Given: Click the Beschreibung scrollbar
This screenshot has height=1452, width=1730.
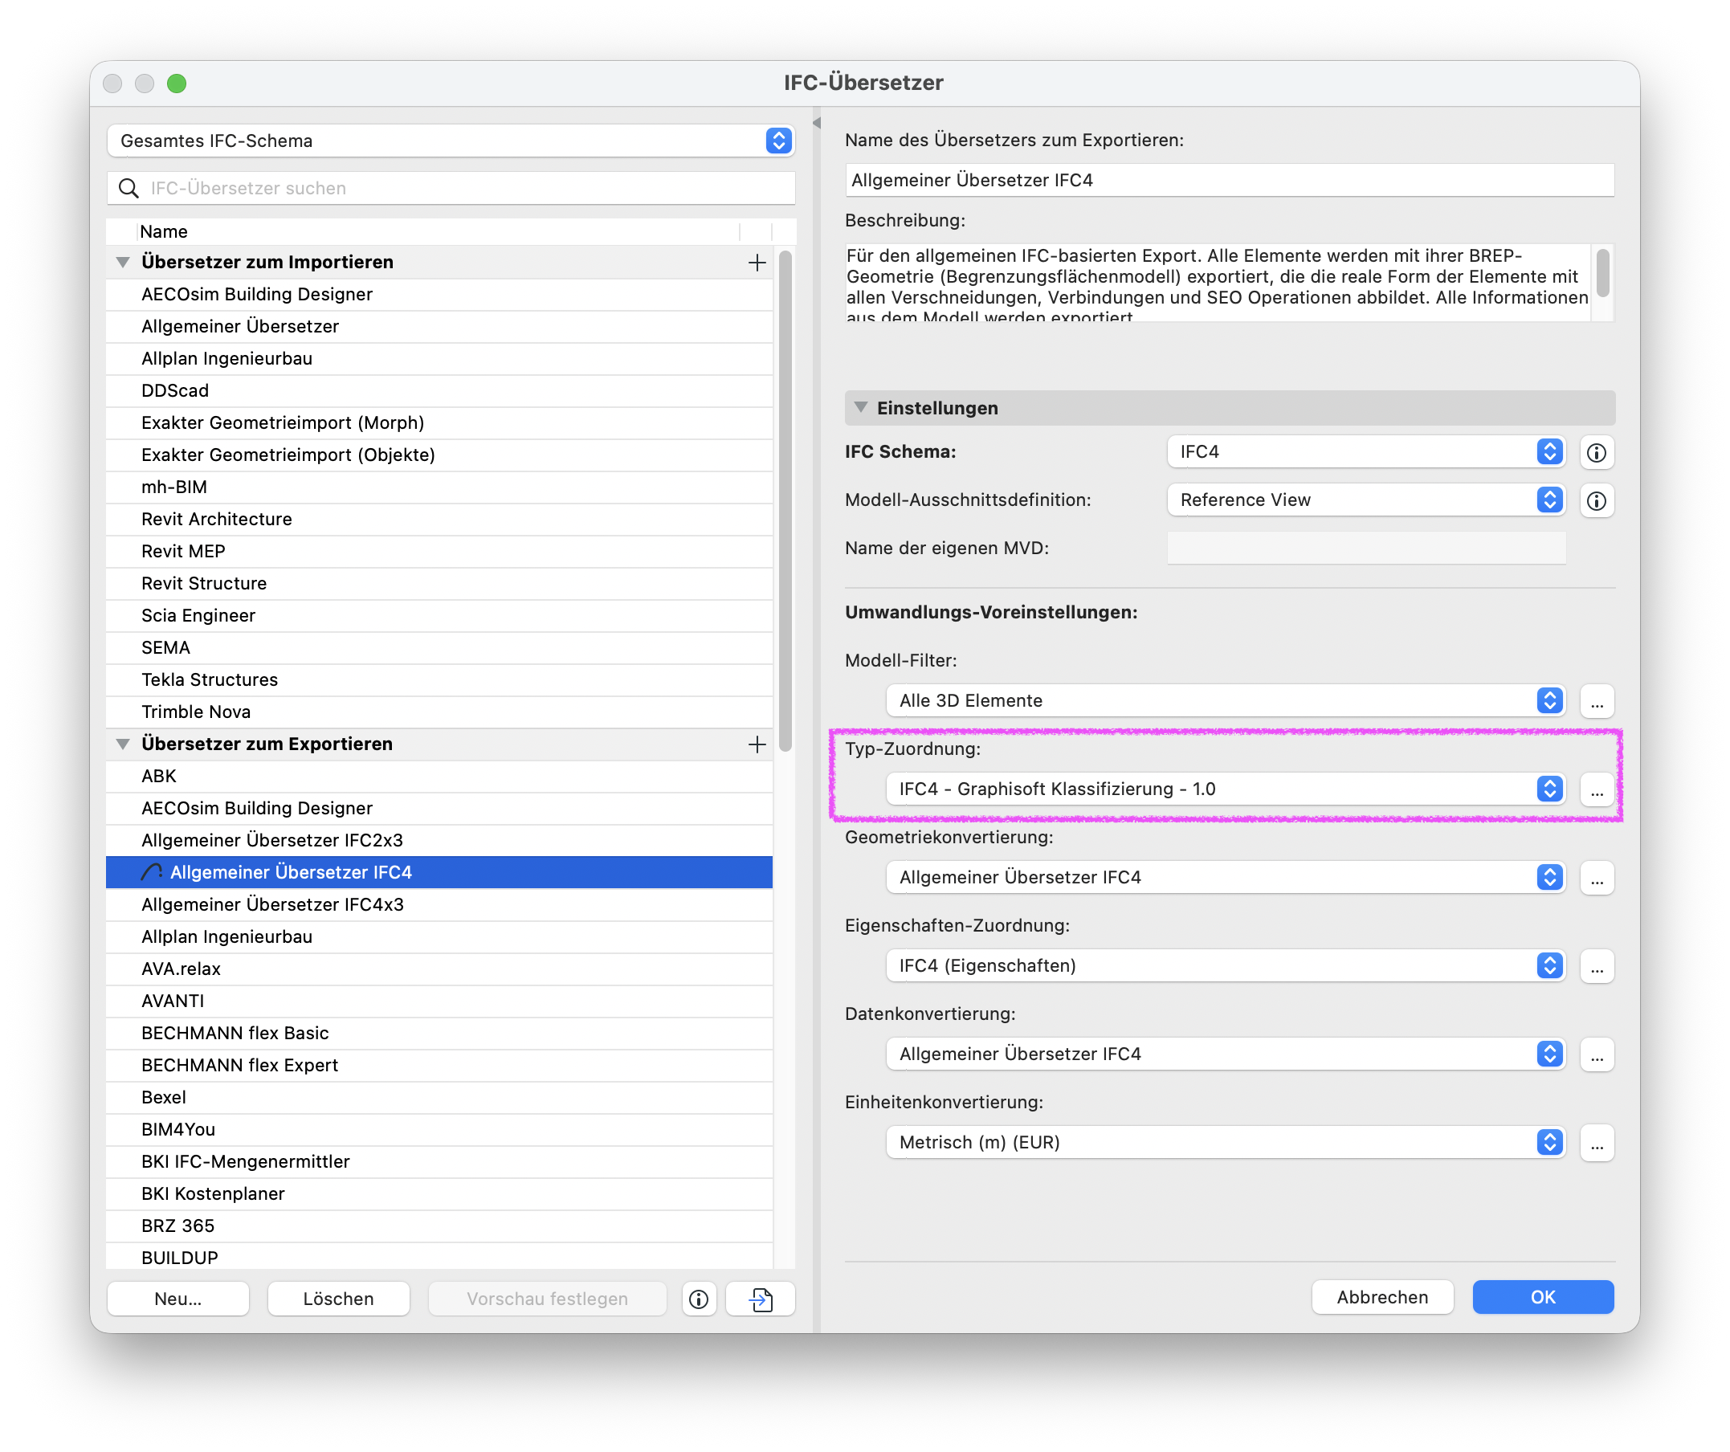Looking at the screenshot, I should [1602, 273].
